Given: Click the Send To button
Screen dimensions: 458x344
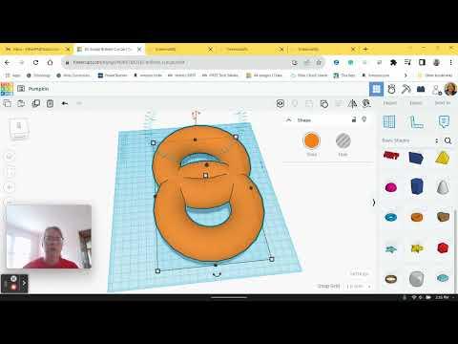Looking at the screenshot, I should click(x=443, y=103).
